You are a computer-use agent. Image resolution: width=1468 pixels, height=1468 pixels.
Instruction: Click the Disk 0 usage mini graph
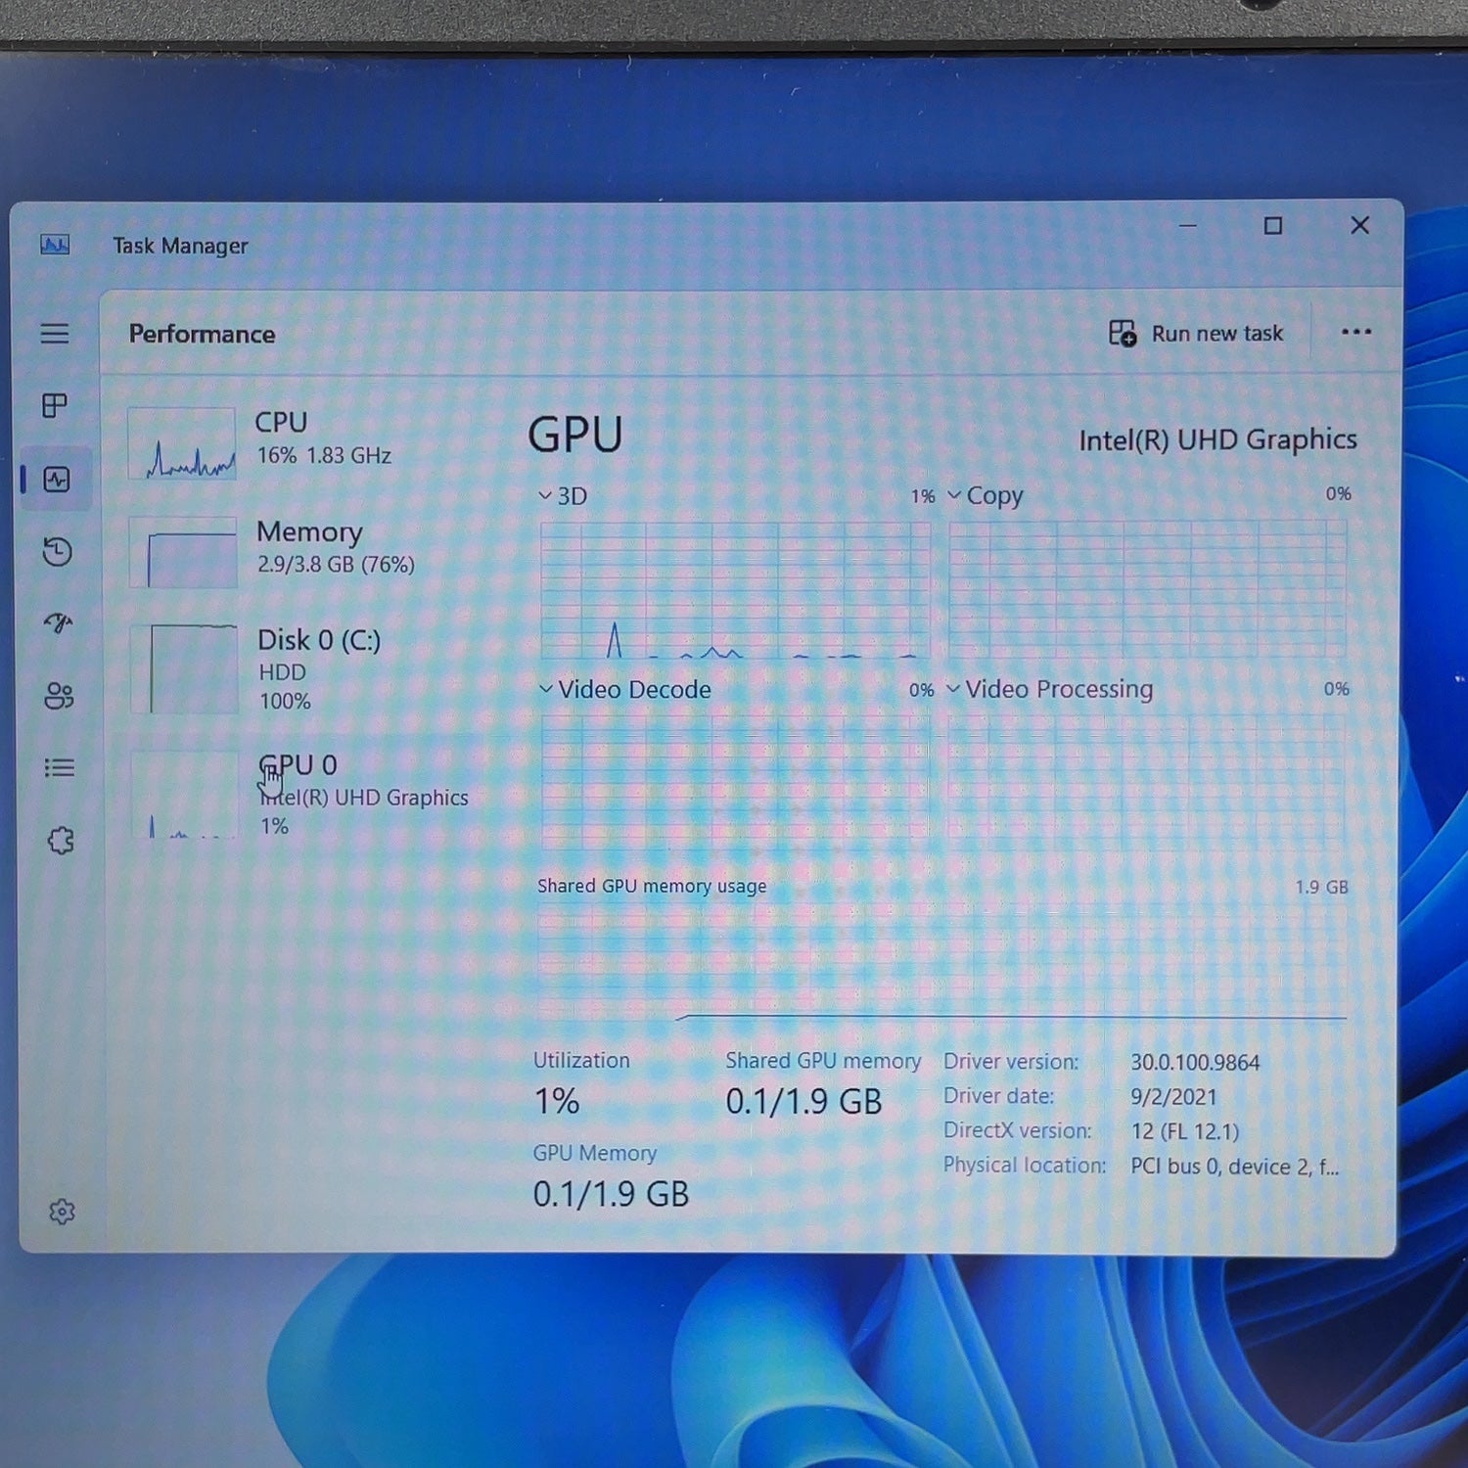pos(184,669)
